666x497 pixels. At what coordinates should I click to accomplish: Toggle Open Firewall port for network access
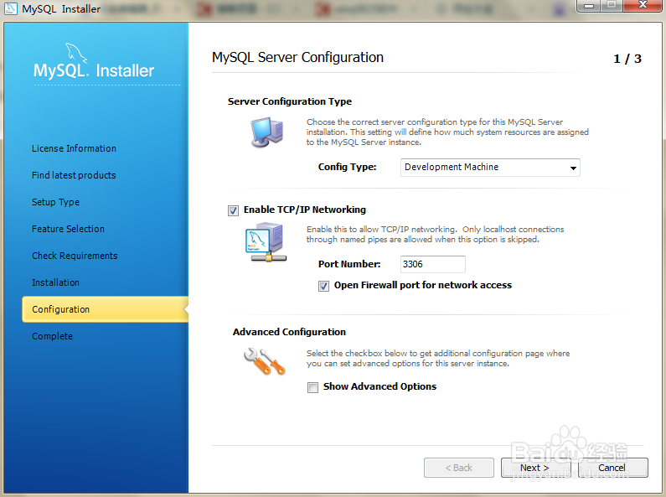click(323, 286)
